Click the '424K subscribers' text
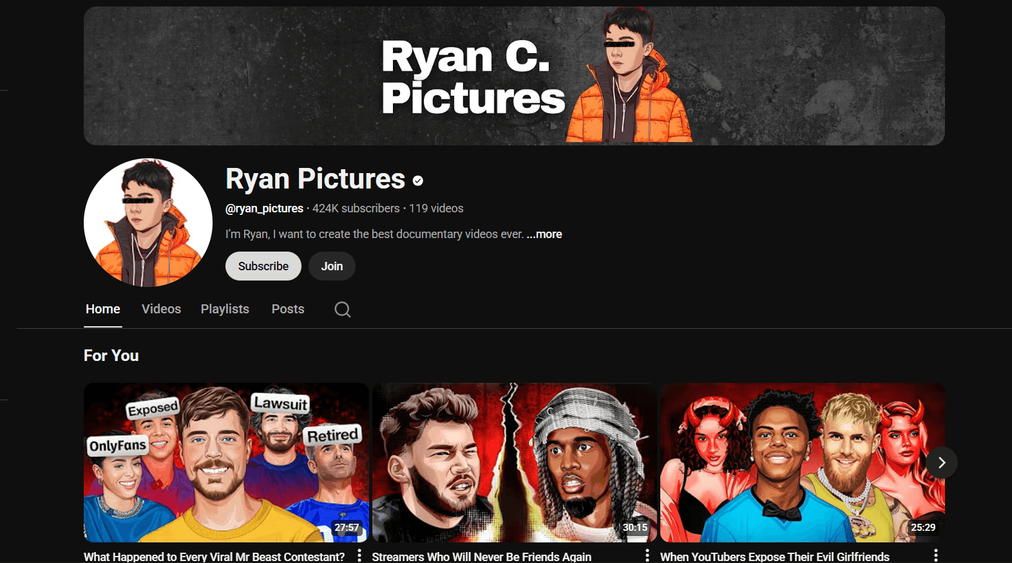The image size is (1012, 563). (x=356, y=208)
